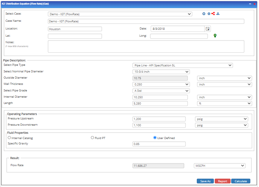The image size is (259, 187).
Task: Click the Calculate button
Action: tap(240, 181)
